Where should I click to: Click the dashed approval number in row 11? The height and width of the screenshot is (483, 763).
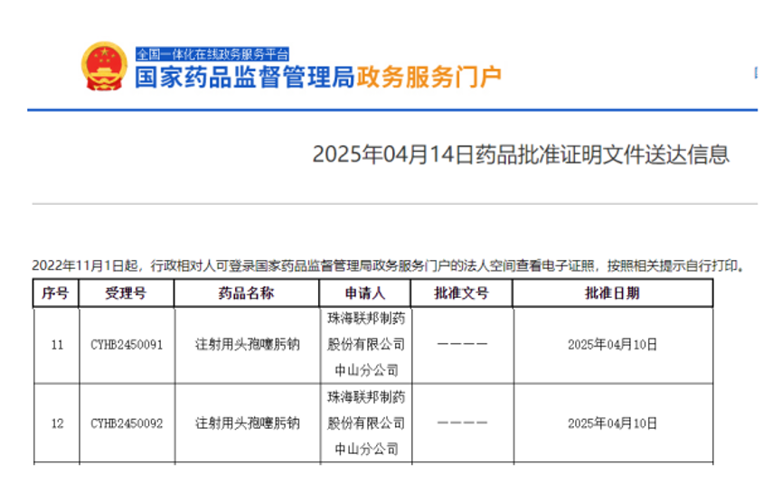[x=462, y=344]
